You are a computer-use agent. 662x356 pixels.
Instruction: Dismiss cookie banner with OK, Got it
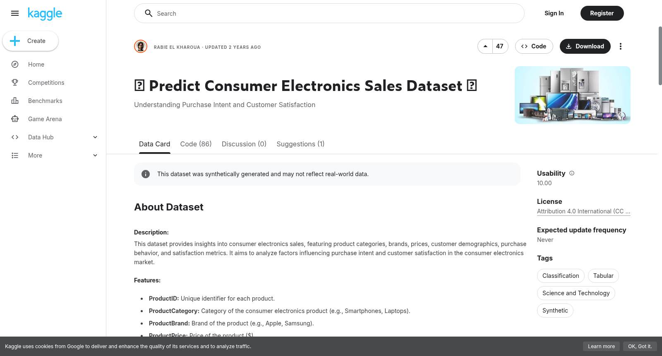pos(640,346)
